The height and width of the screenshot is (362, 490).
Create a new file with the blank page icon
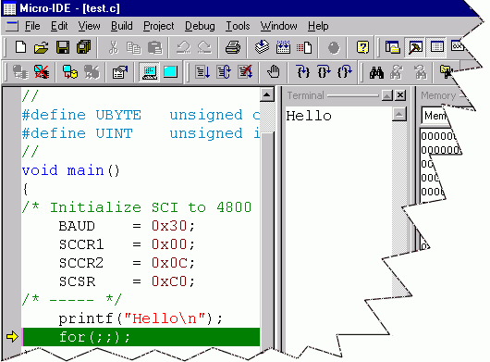click(x=21, y=47)
